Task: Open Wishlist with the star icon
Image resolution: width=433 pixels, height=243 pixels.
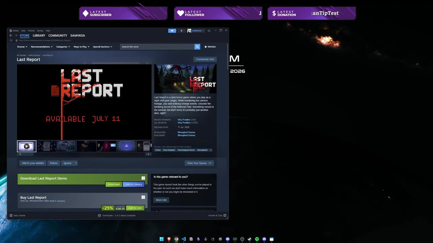Action: [210, 47]
